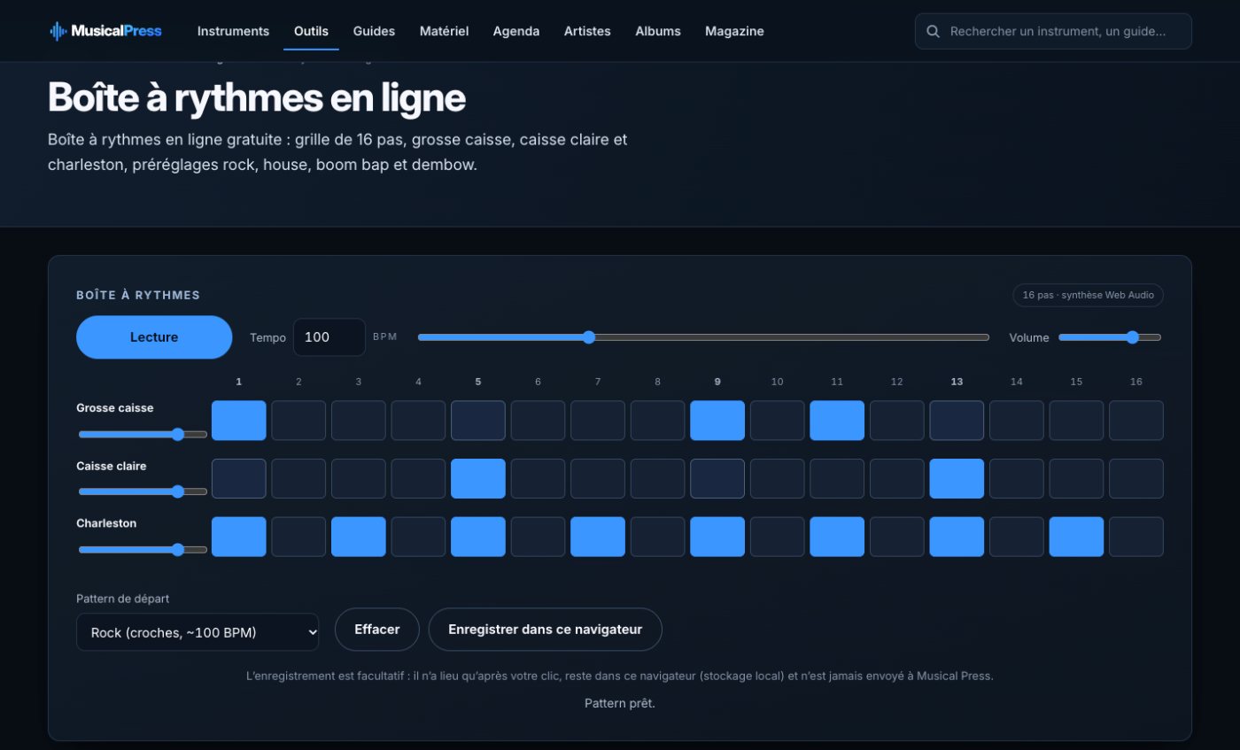1240x750 pixels.
Task: Click the Tempo BPM input field
Action: tap(329, 337)
